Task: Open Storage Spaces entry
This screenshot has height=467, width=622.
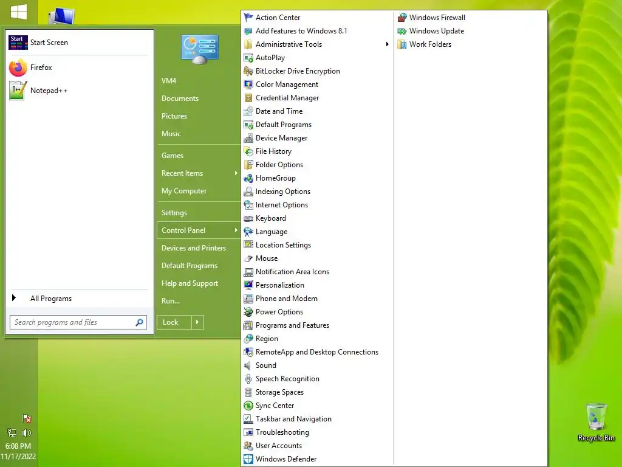Action: click(x=279, y=392)
